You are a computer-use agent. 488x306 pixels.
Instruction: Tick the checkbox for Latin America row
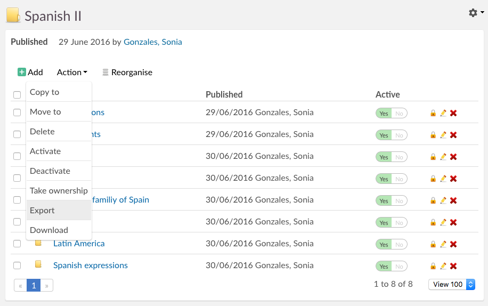(17, 244)
